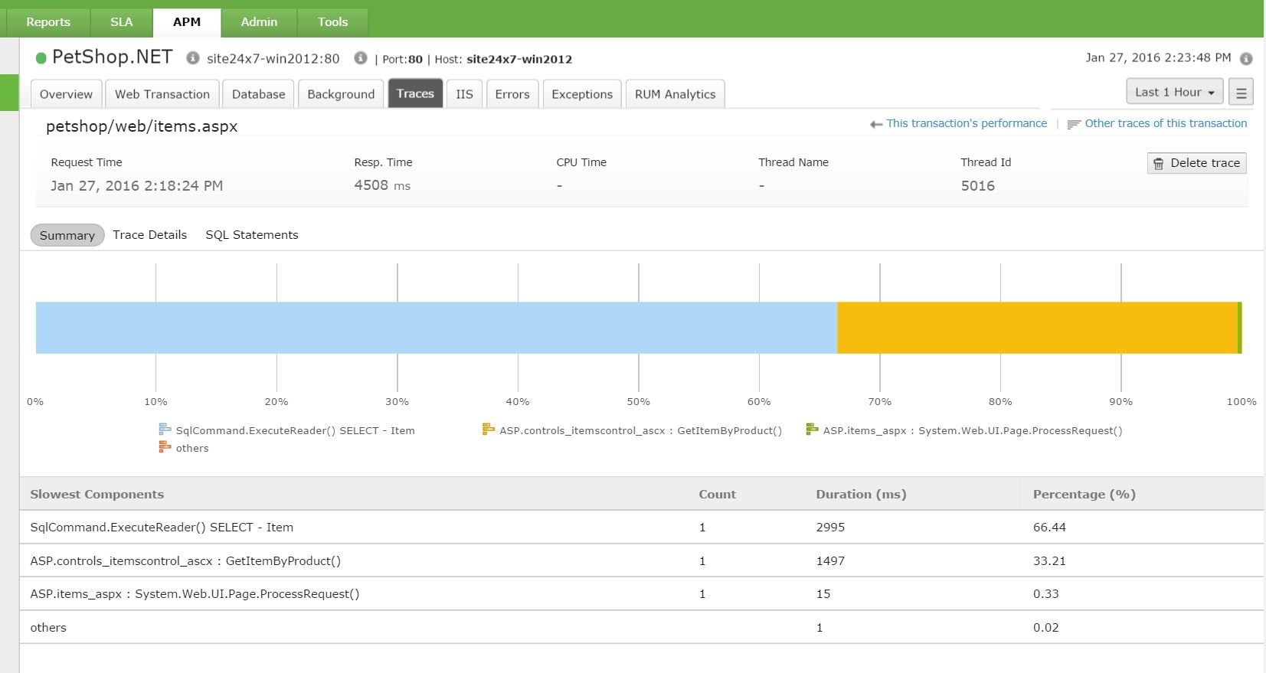Click duration value 1497
This screenshot has height=673, width=1266.
click(830, 561)
